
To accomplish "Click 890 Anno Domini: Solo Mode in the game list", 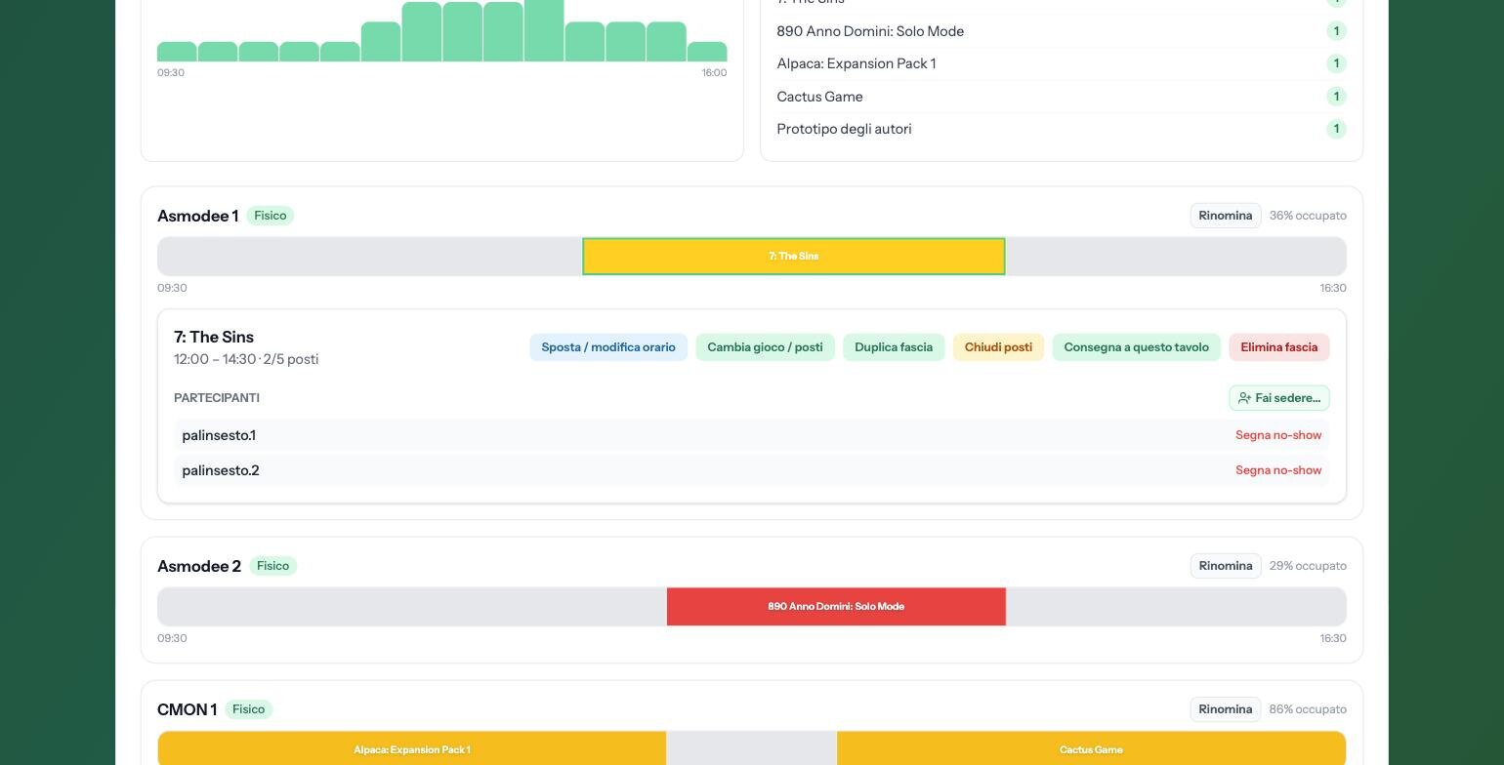I will pyautogui.click(x=870, y=31).
